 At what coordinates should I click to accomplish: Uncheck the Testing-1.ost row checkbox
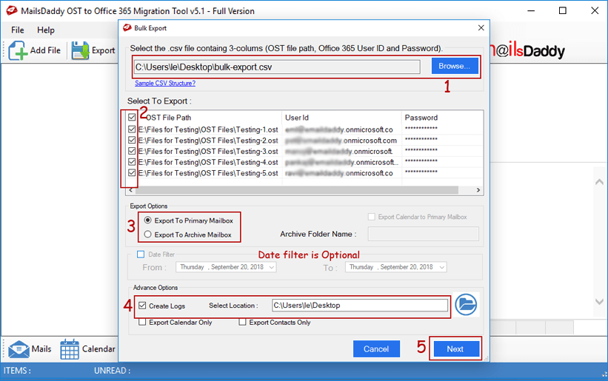(x=132, y=129)
